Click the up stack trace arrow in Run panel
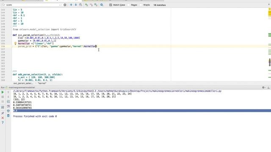This screenshot has width=271, height=152. pos(8,92)
